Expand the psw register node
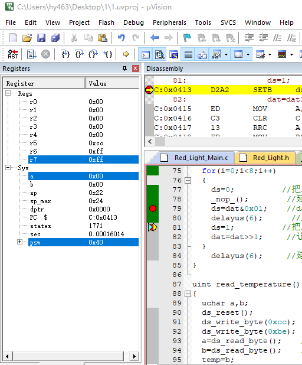Screen dimensions: 302x365 [20, 242]
